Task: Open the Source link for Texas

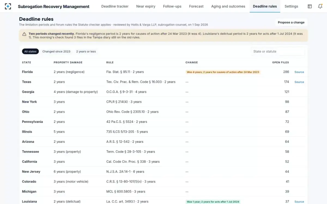Action: [x=299, y=82]
